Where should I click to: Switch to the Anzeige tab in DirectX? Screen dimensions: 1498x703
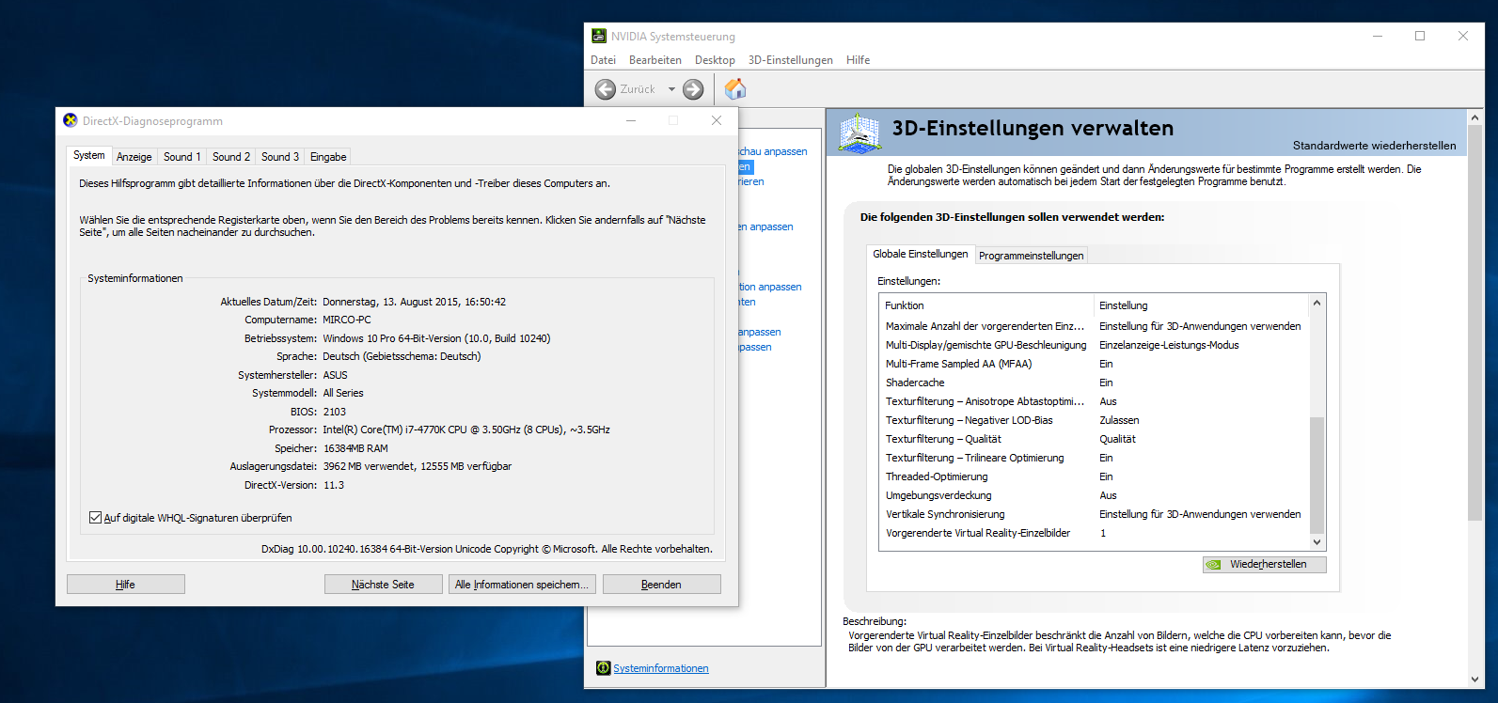pyautogui.click(x=134, y=157)
